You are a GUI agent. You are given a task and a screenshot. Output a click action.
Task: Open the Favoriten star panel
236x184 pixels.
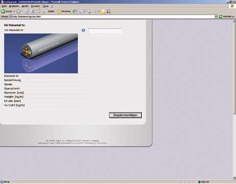64,11
